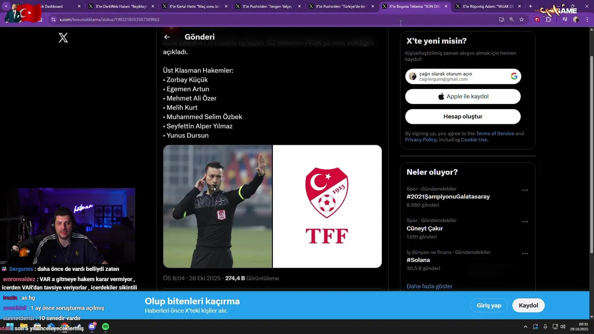Click the address bar URL
This screenshot has width=594, height=334.
(x=110, y=19)
